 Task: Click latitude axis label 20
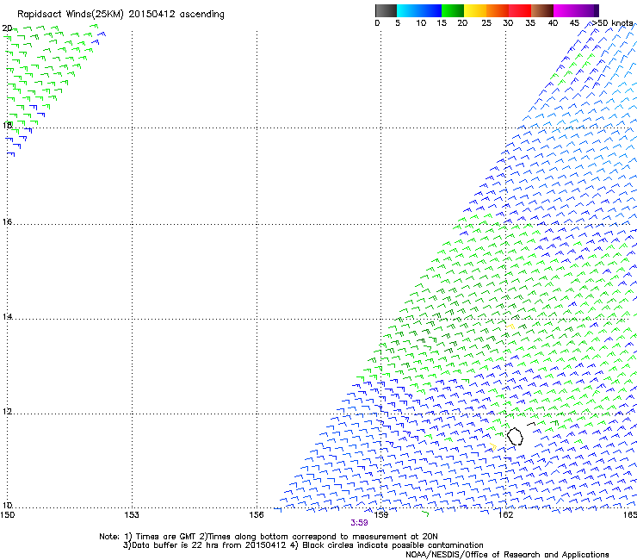7,28
